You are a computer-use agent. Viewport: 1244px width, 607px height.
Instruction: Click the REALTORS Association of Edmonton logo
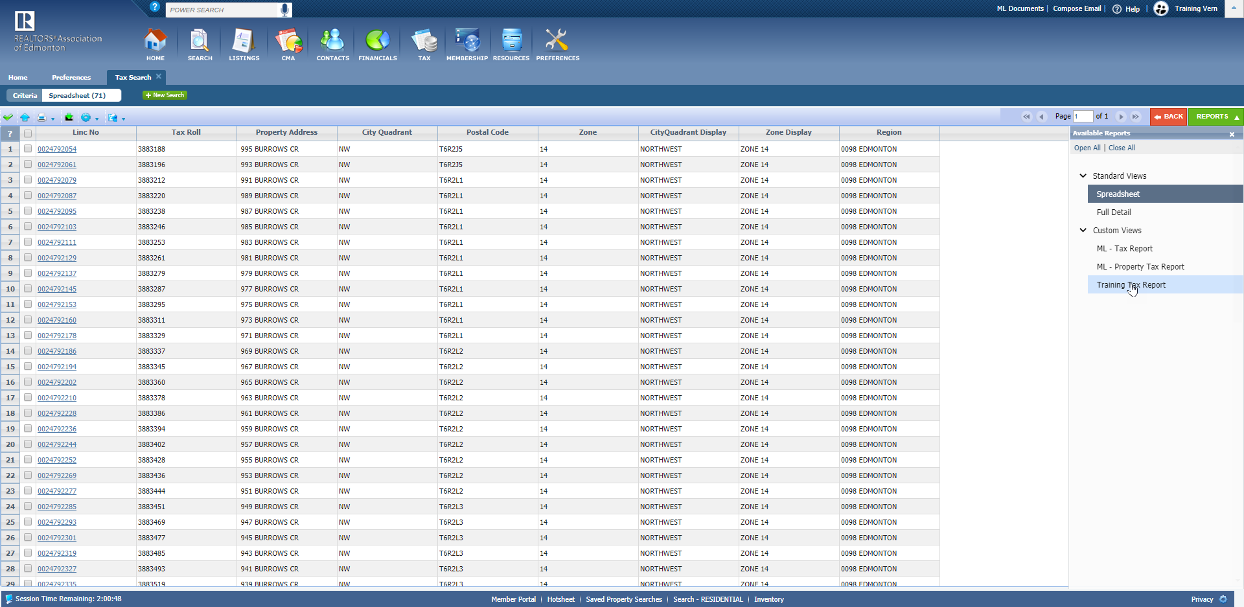pos(57,32)
